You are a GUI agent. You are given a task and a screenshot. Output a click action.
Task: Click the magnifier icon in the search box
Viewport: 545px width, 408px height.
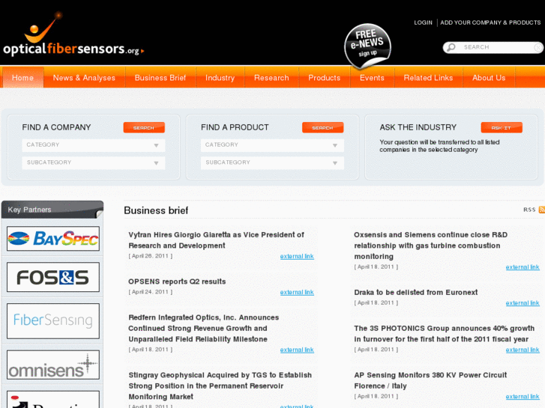451,47
